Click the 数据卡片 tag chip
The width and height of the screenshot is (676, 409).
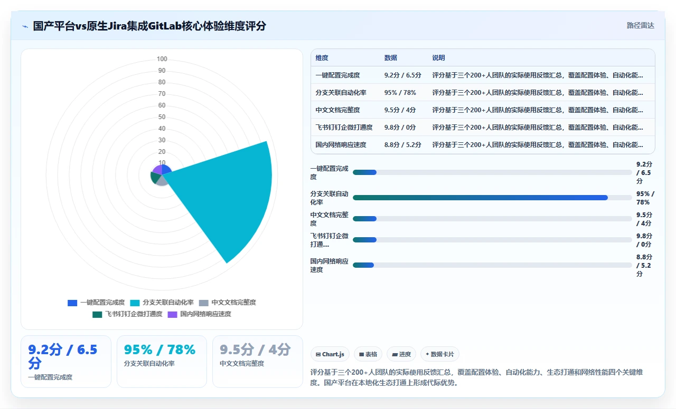[x=440, y=354]
